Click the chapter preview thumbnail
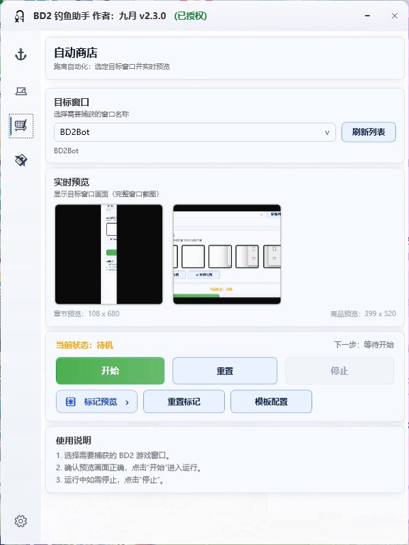 [109, 254]
